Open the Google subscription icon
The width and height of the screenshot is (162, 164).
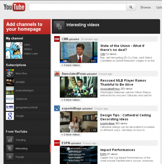pos(10,116)
